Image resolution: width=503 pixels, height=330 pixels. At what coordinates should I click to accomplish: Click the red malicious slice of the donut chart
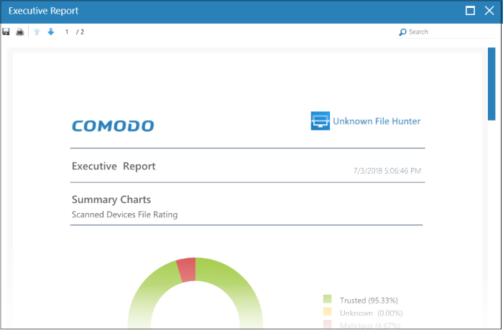point(187,270)
